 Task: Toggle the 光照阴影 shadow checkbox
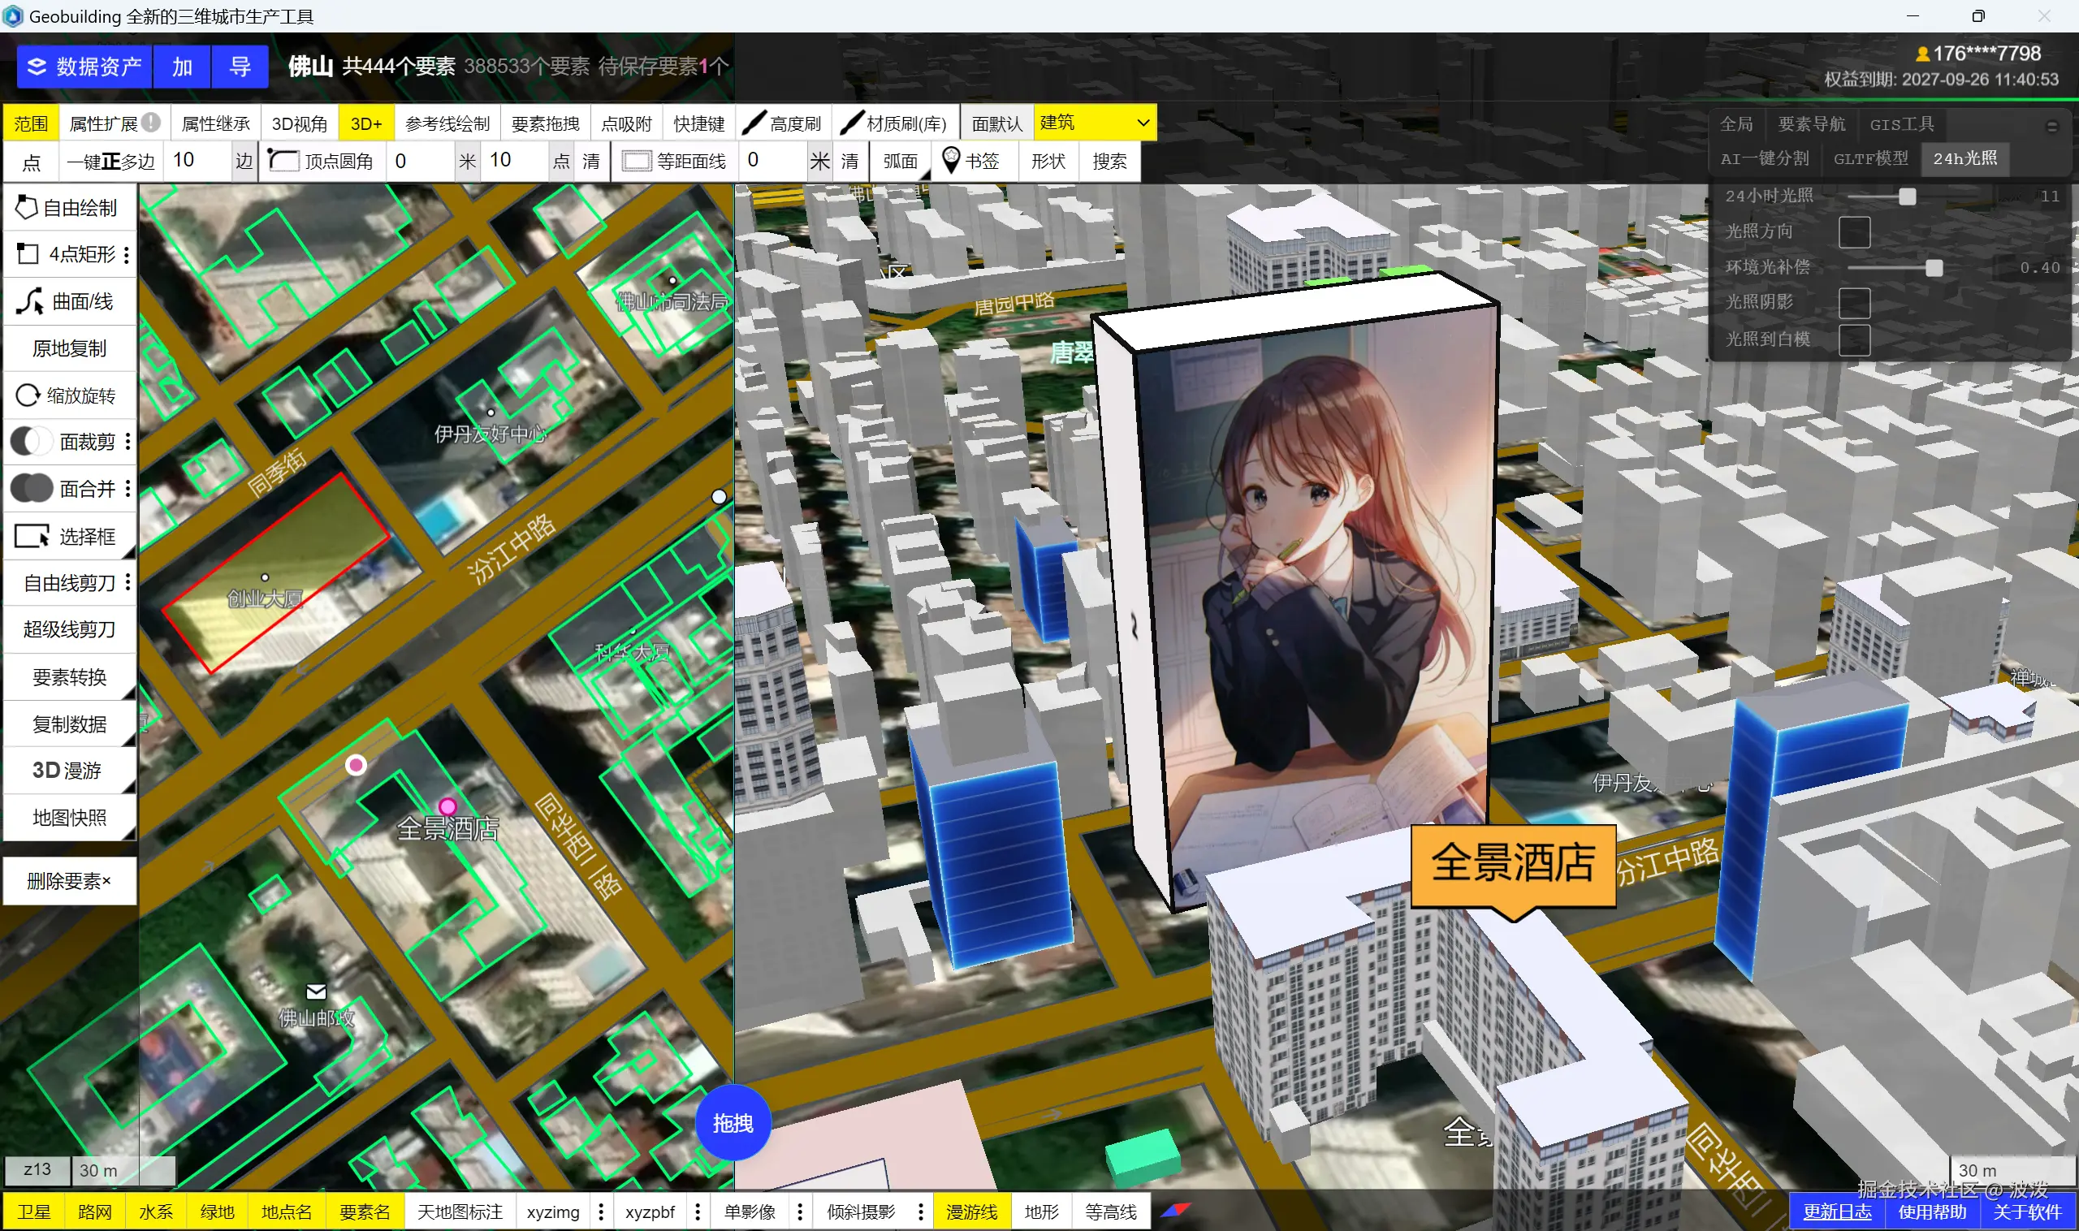(x=1853, y=303)
